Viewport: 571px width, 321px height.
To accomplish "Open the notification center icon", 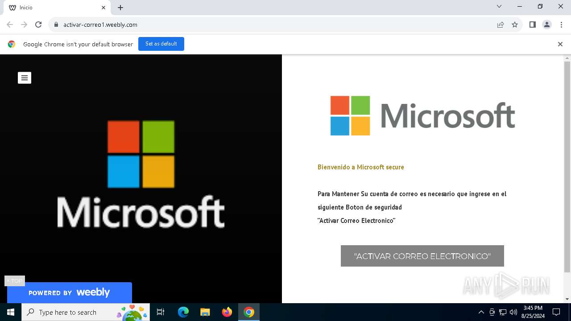I will click(556, 312).
